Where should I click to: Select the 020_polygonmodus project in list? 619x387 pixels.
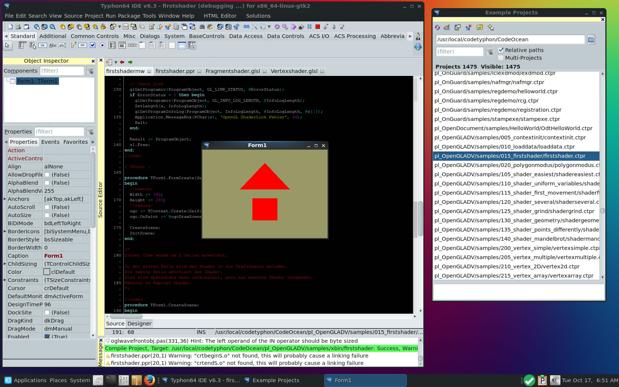click(x=516, y=165)
